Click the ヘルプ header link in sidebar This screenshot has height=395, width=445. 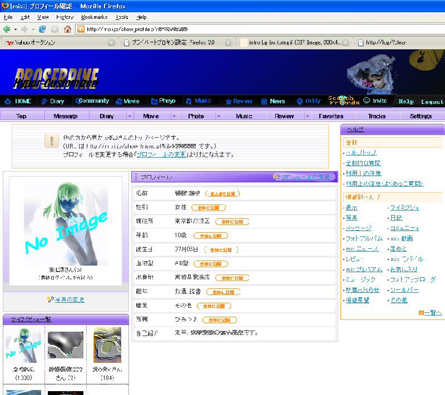pos(355,129)
